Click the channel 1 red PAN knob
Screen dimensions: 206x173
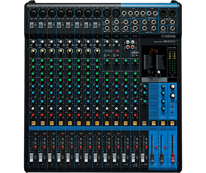33,115
